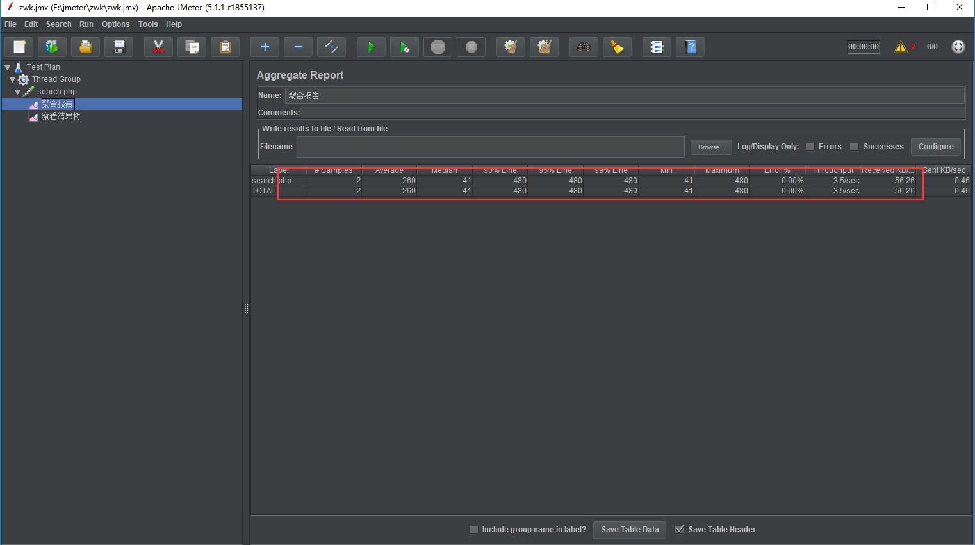Click the Save Table Data button
The height and width of the screenshot is (545, 975).
pos(630,530)
